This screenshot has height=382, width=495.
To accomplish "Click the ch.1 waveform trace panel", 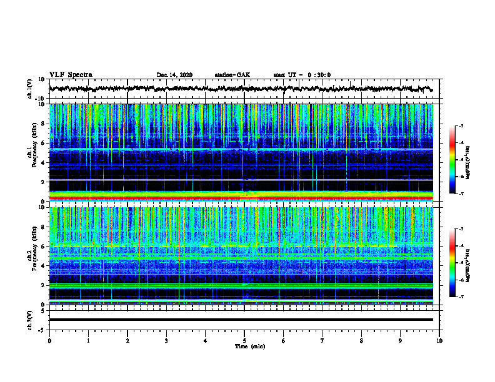I will [244, 89].
